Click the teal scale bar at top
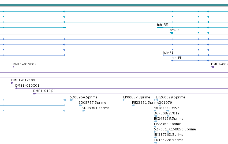 point(114,5)
